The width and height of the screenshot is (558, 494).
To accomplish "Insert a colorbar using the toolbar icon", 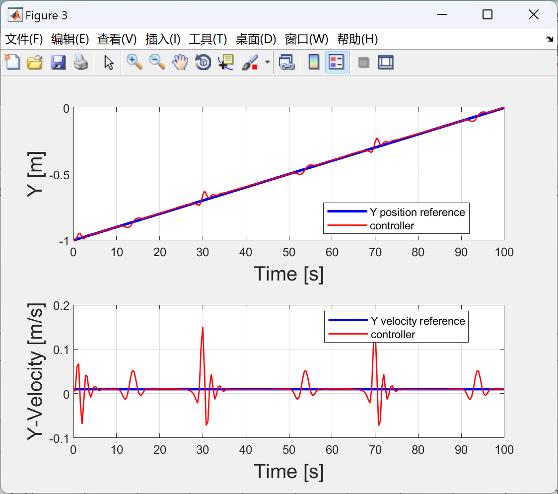I will pyautogui.click(x=314, y=63).
